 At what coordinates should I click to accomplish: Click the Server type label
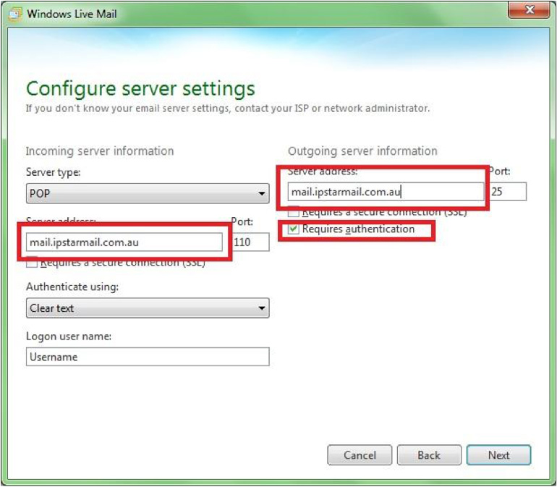tap(54, 172)
